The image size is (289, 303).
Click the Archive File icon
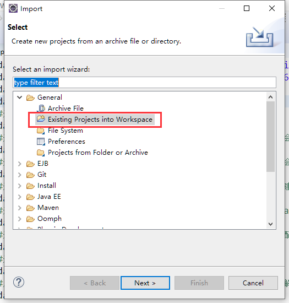pos(41,109)
